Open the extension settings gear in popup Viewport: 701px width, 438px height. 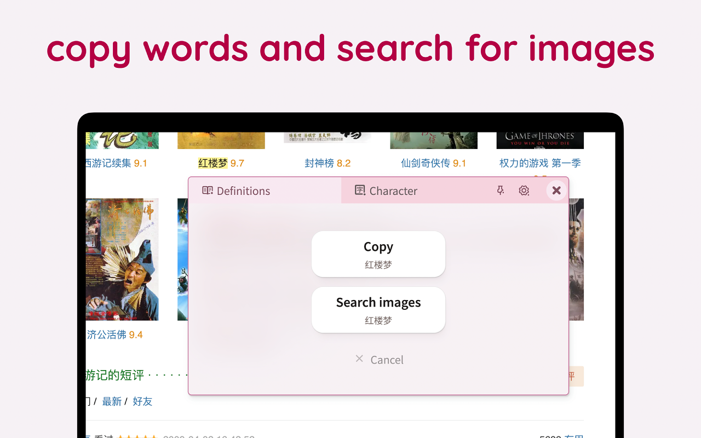pos(524,191)
